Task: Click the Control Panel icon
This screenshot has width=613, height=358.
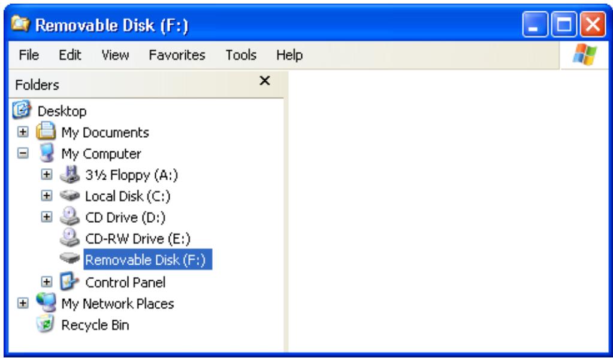Action: [71, 281]
